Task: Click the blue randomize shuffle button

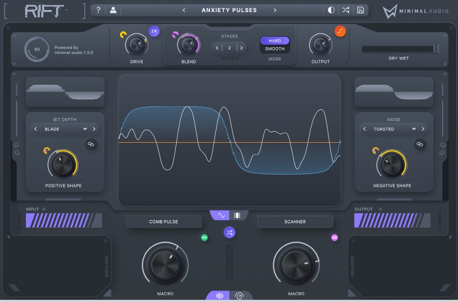Action: click(x=229, y=233)
